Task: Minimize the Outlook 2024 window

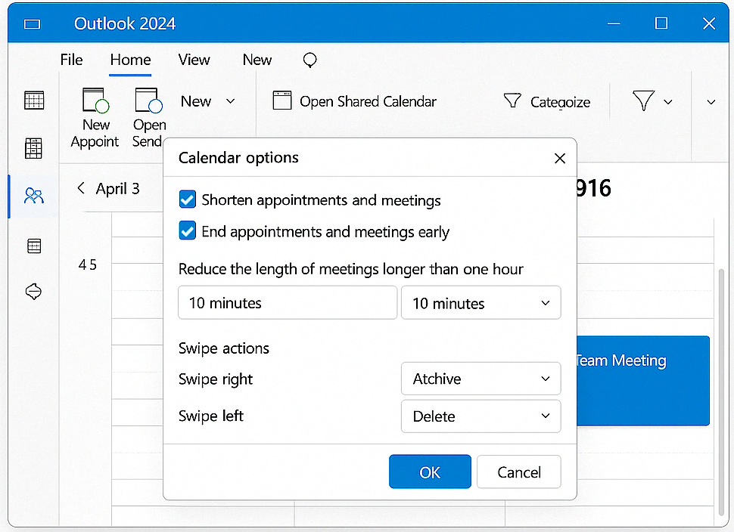Action: click(x=614, y=23)
